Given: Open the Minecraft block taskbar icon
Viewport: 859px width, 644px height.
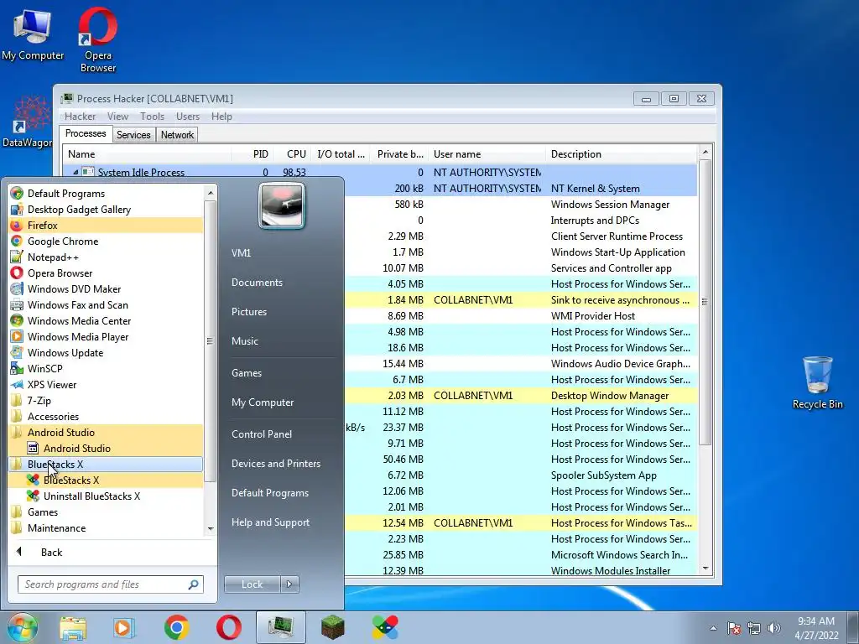Looking at the screenshot, I should tap(332, 627).
